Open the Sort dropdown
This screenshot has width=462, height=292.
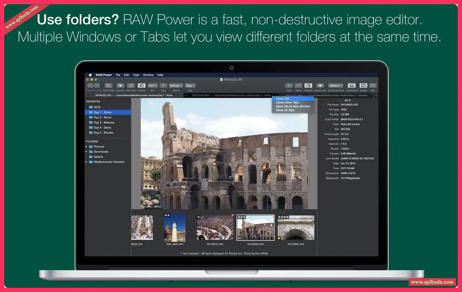[153, 86]
